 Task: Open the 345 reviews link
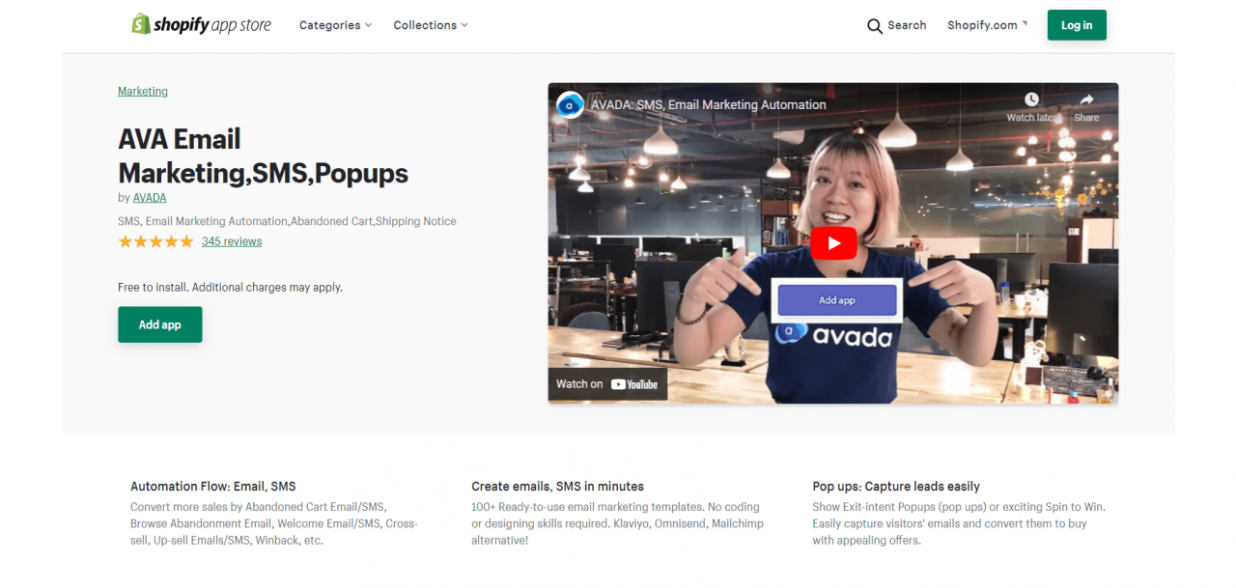pos(232,241)
